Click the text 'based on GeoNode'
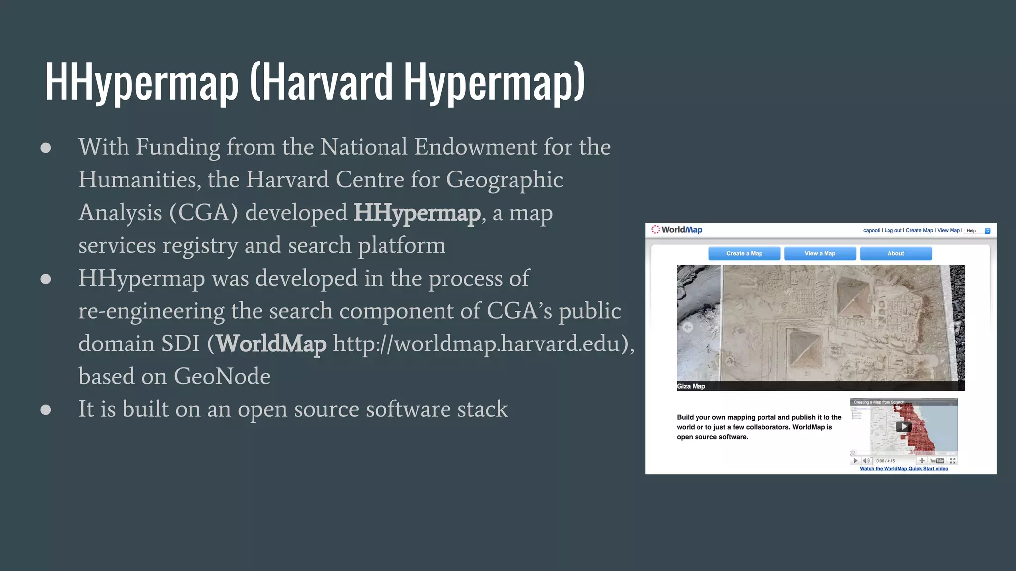 (x=175, y=376)
